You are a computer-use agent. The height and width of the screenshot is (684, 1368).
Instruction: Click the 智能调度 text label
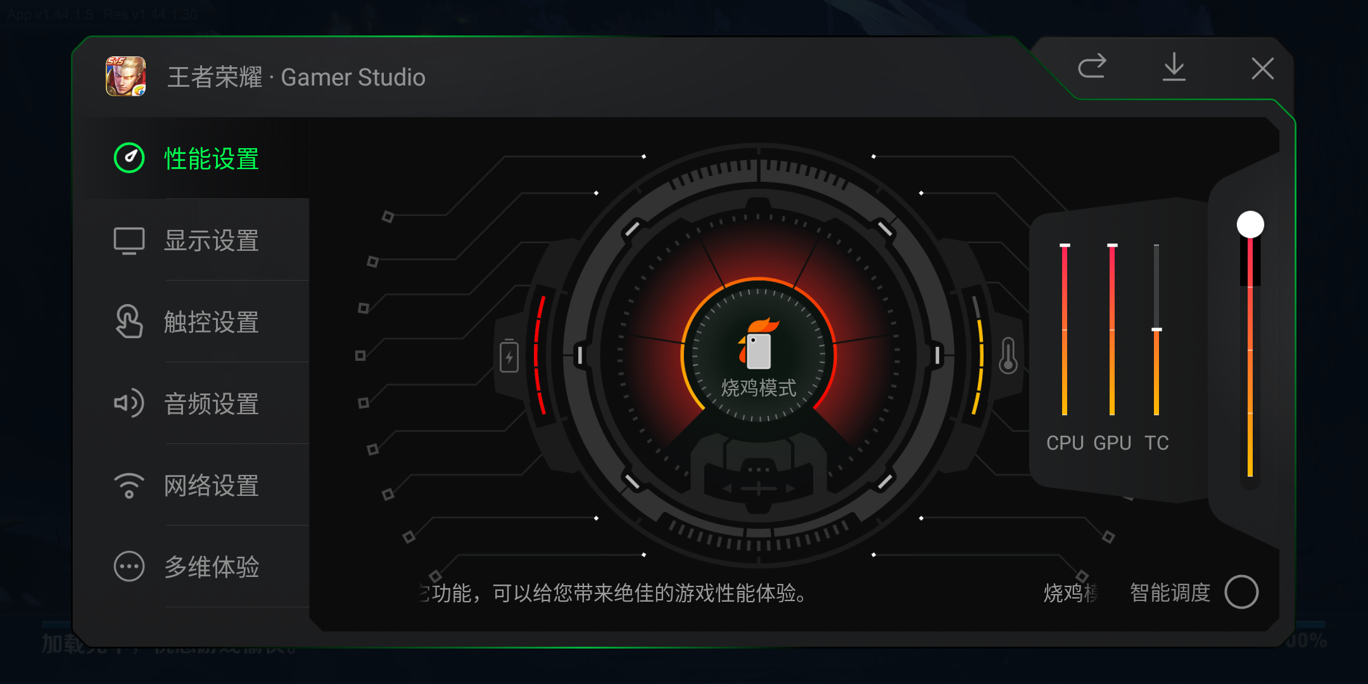[1170, 593]
